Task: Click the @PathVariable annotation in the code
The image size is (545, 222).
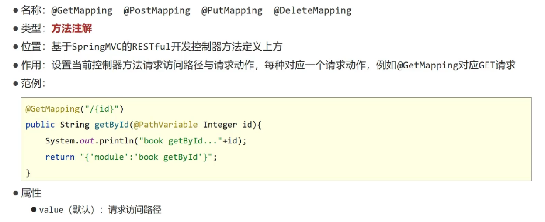Action: coord(166,125)
